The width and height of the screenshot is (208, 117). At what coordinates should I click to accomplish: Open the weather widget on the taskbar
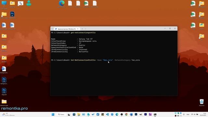(8, 114)
